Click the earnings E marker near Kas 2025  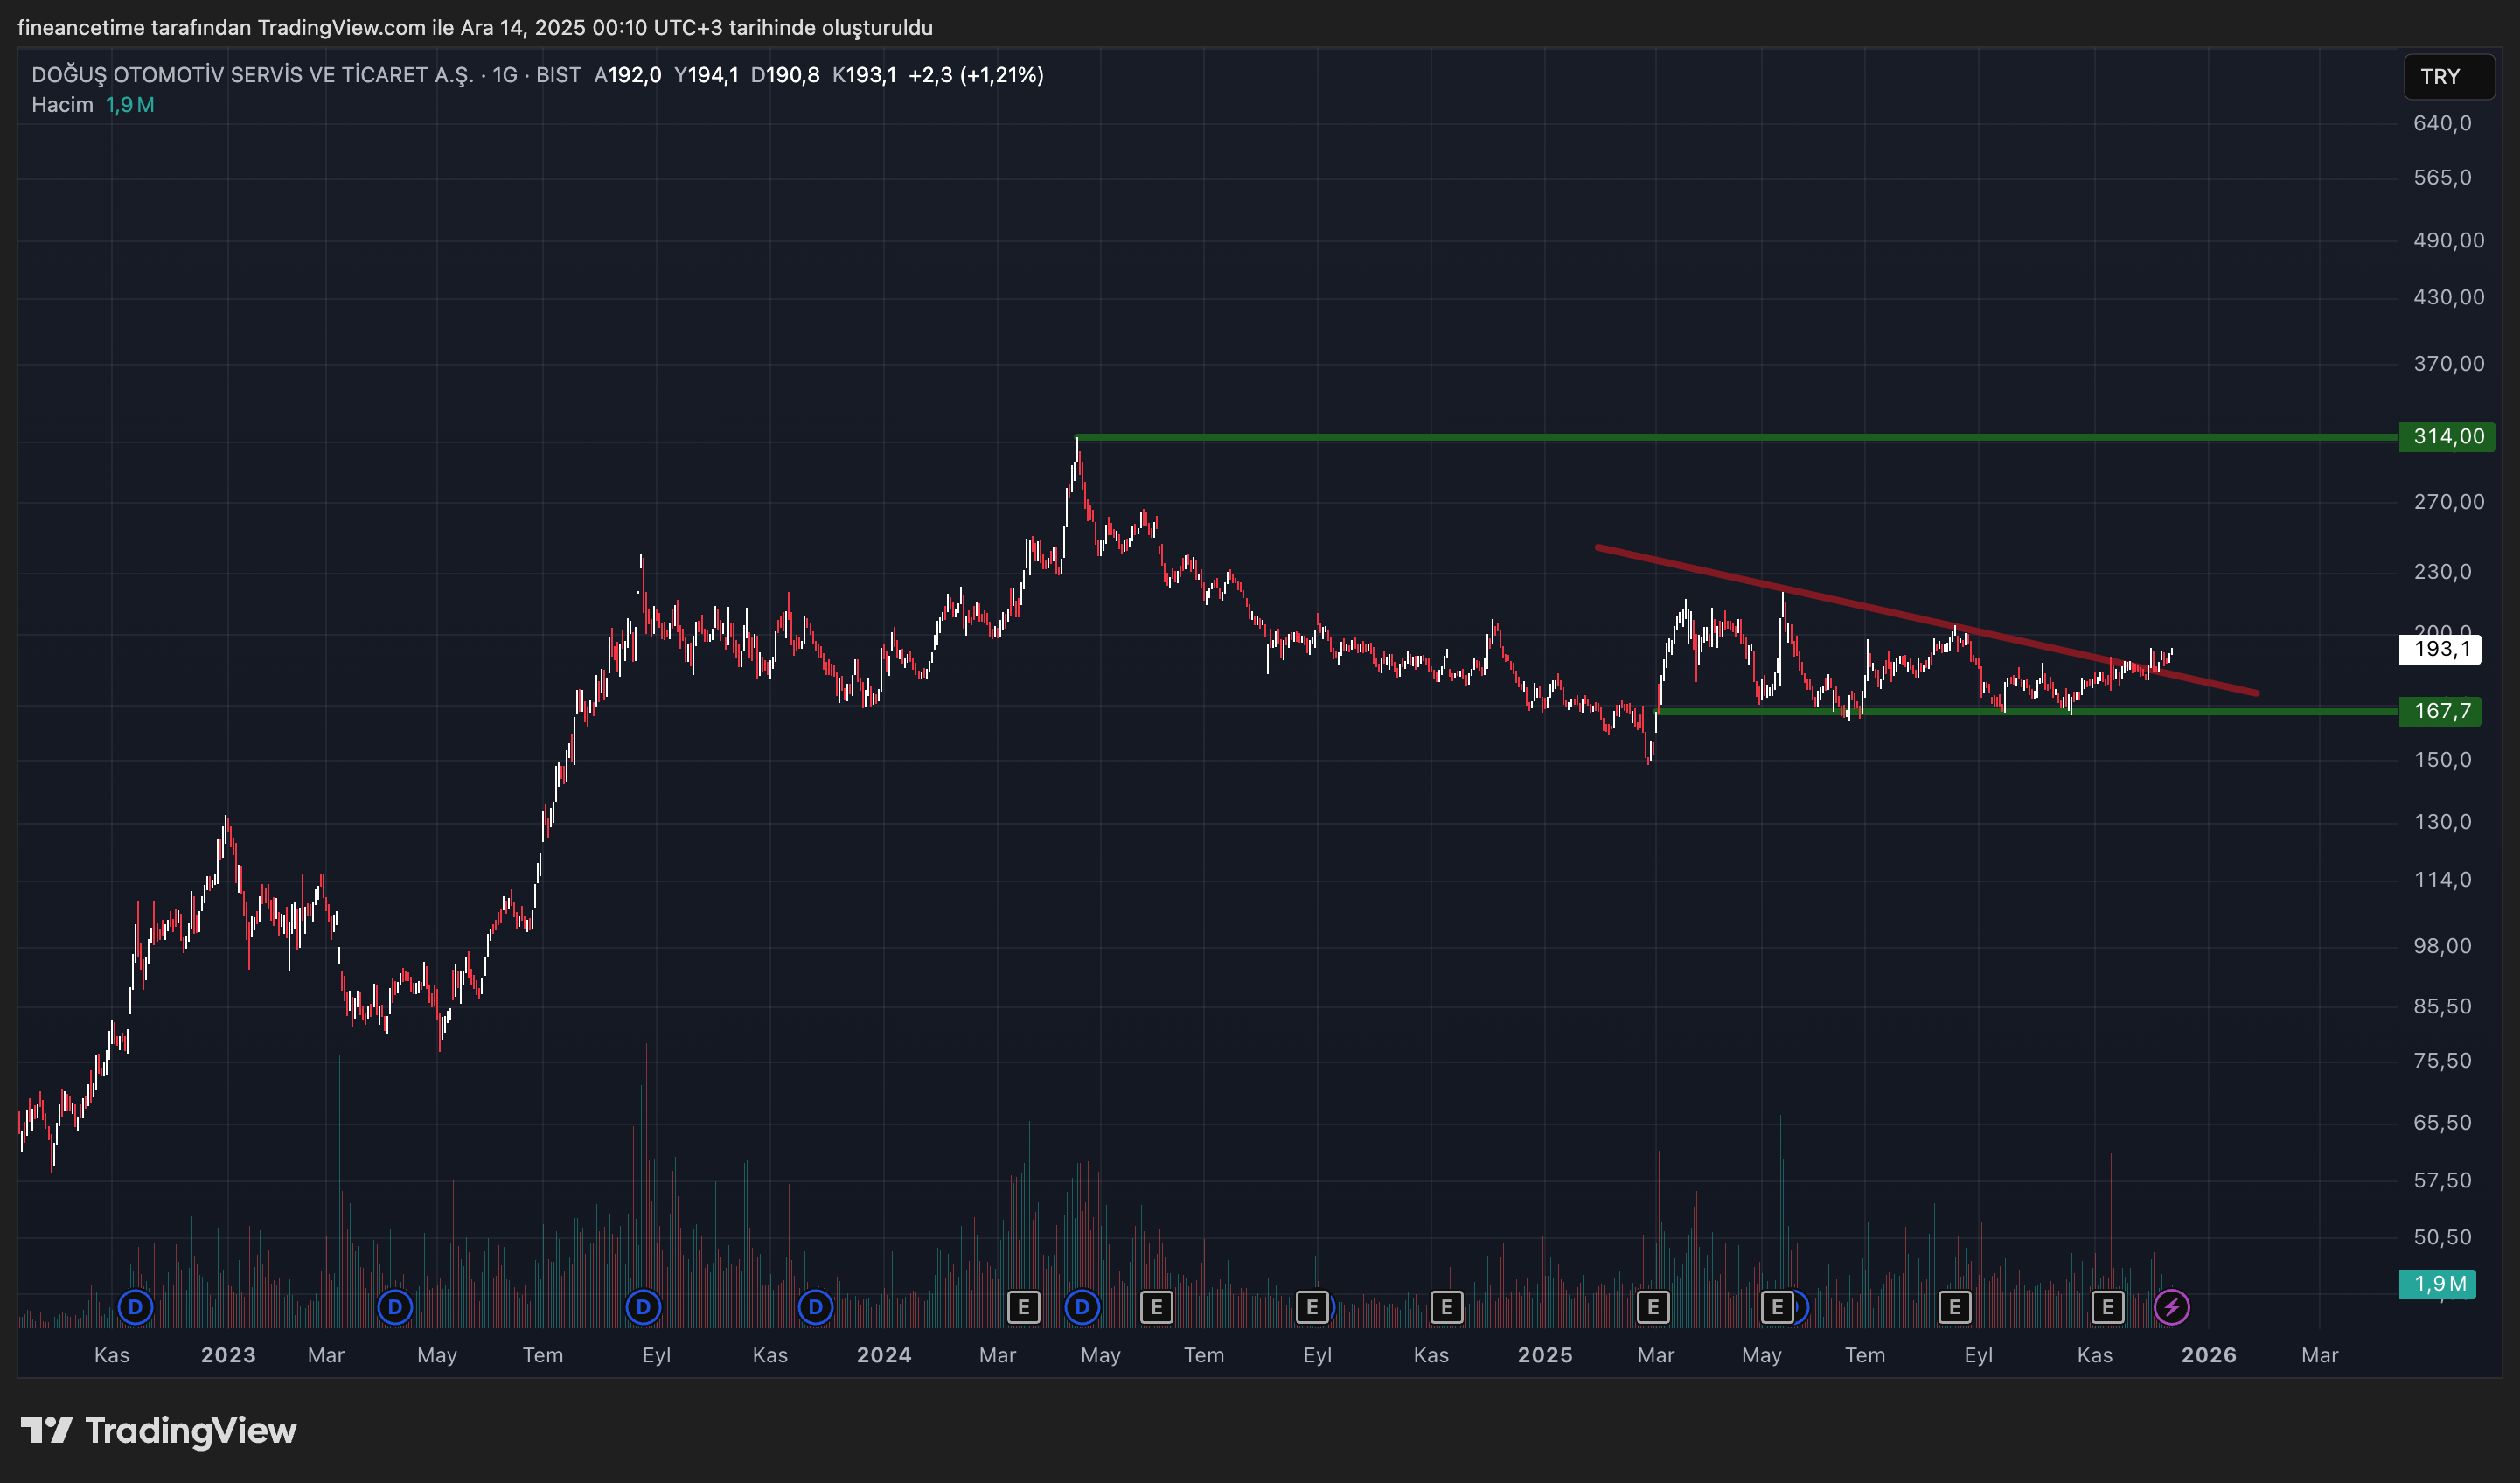click(2107, 1307)
